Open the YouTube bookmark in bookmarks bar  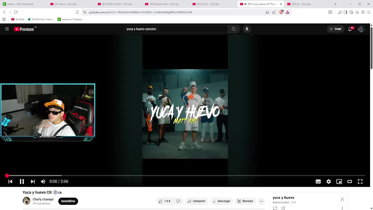18,19
